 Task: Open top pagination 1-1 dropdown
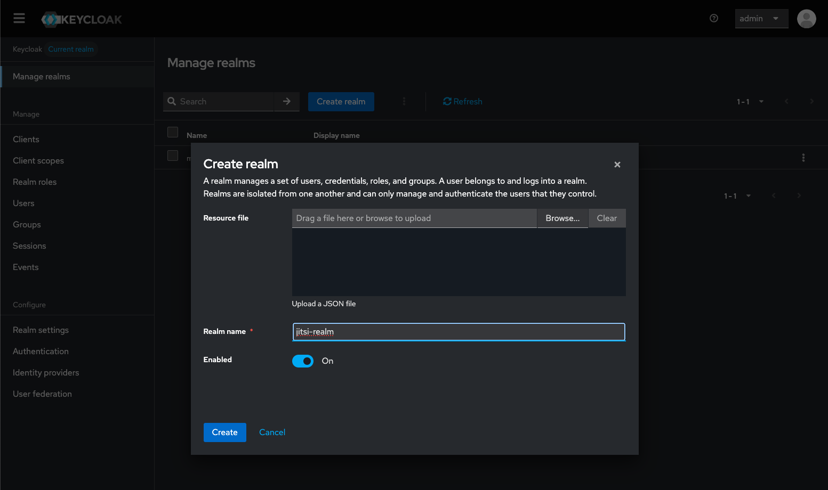point(750,102)
